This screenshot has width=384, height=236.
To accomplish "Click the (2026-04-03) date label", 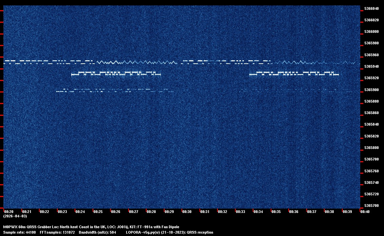I will pos(15,216).
